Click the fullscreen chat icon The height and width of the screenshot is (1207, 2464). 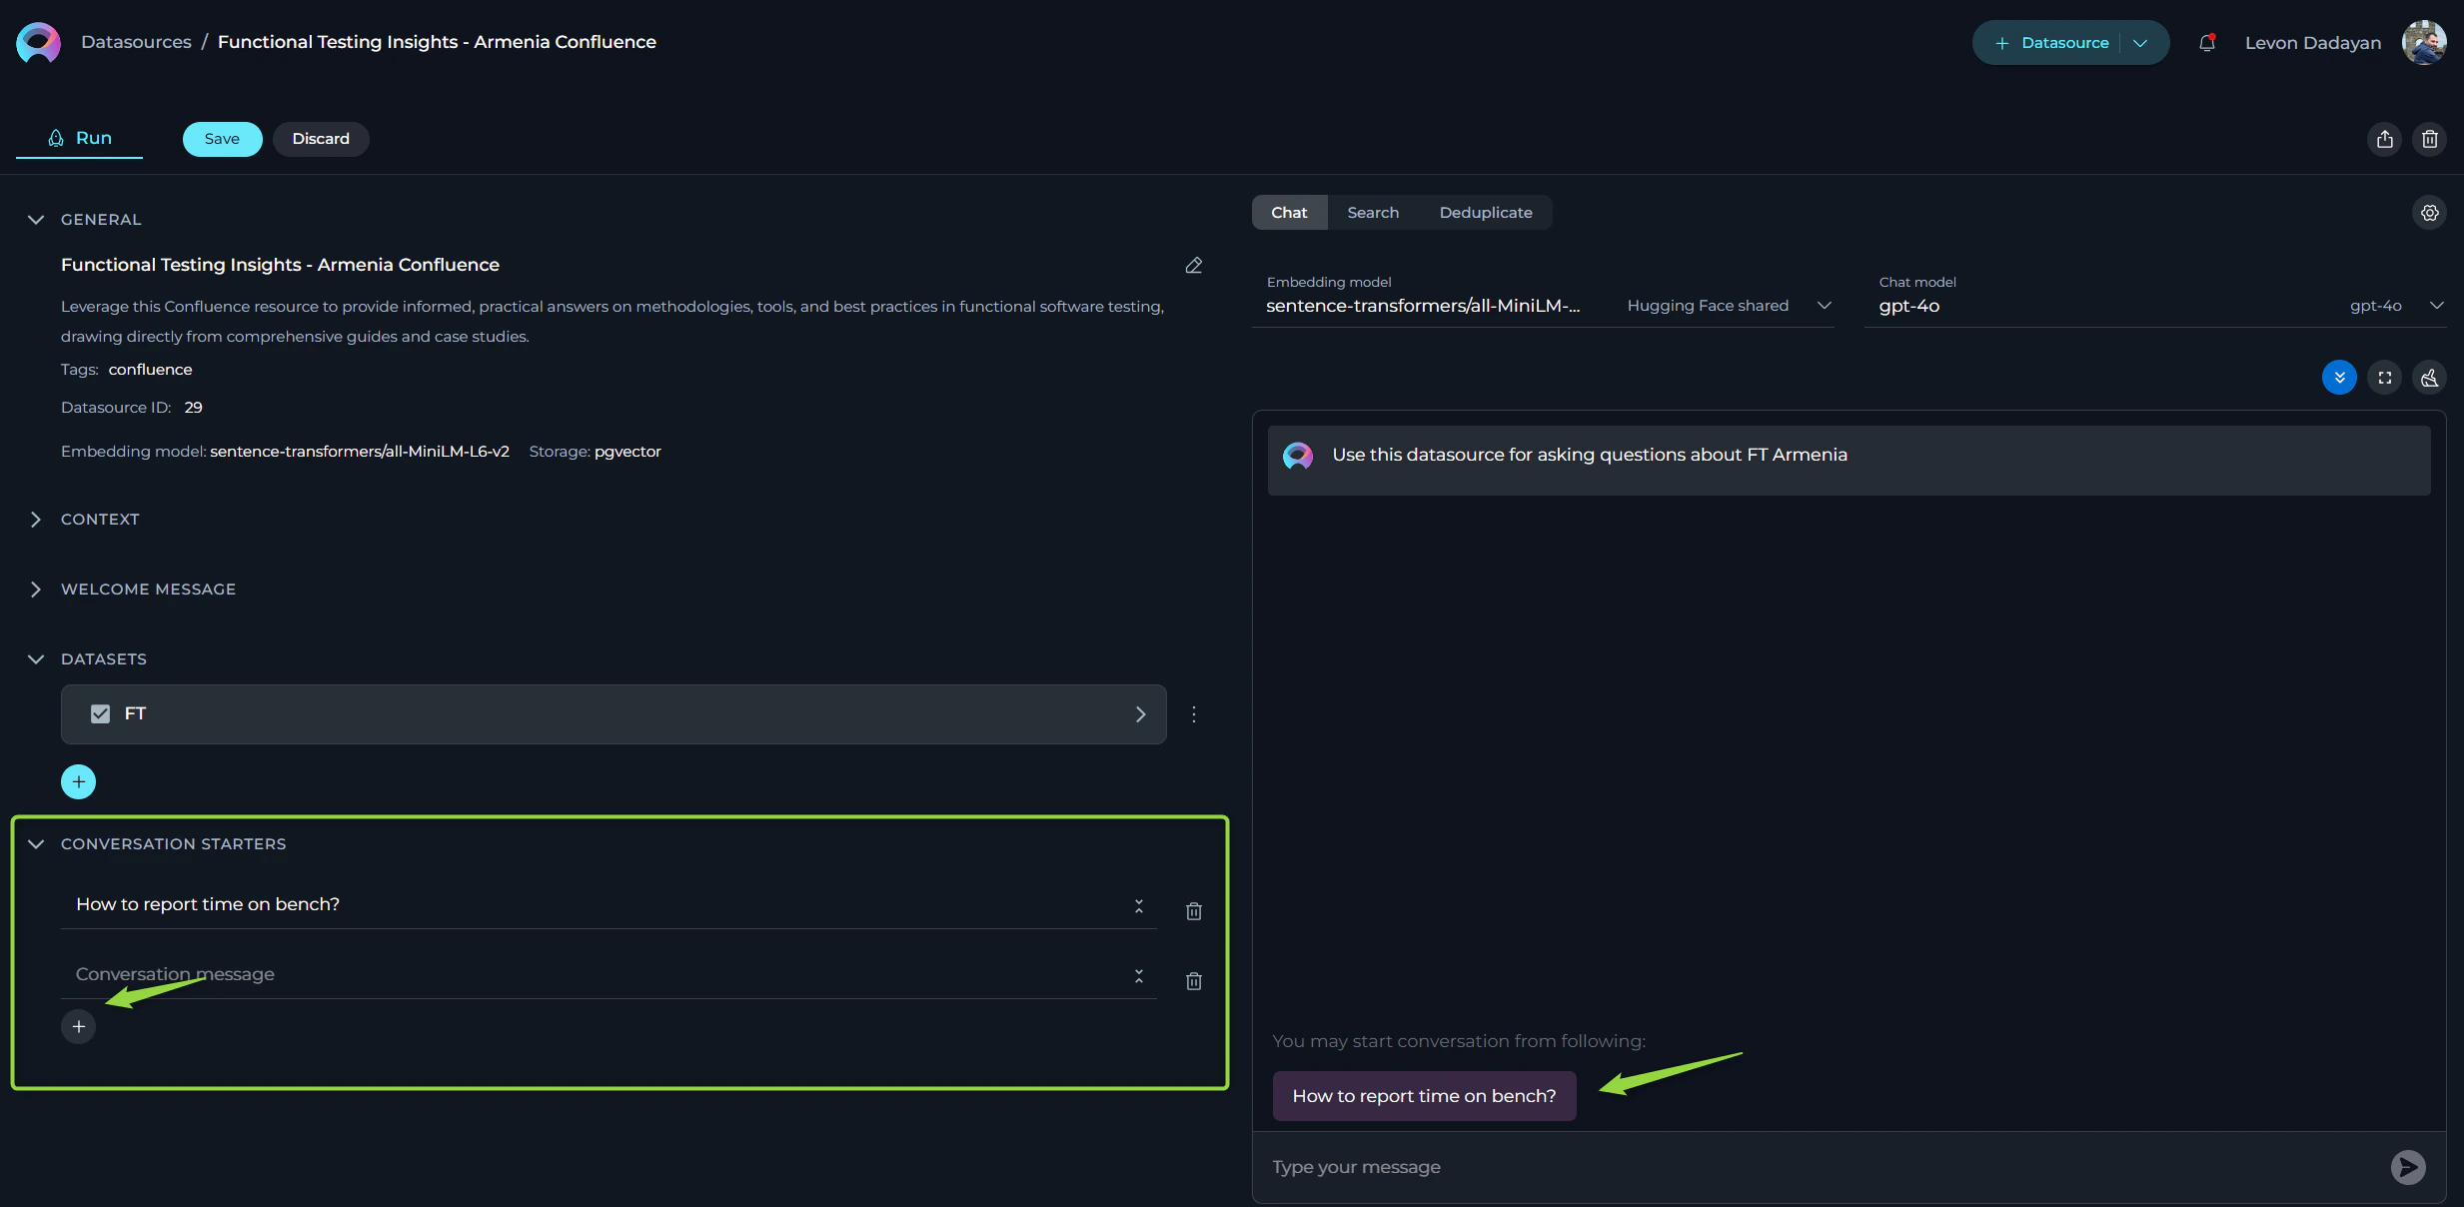click(2385, 378)
